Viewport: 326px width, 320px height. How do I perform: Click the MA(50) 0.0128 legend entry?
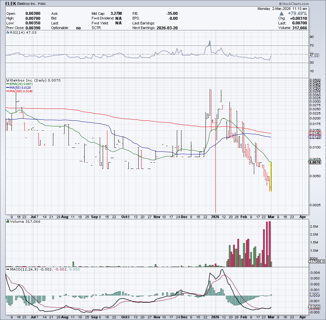18,87
